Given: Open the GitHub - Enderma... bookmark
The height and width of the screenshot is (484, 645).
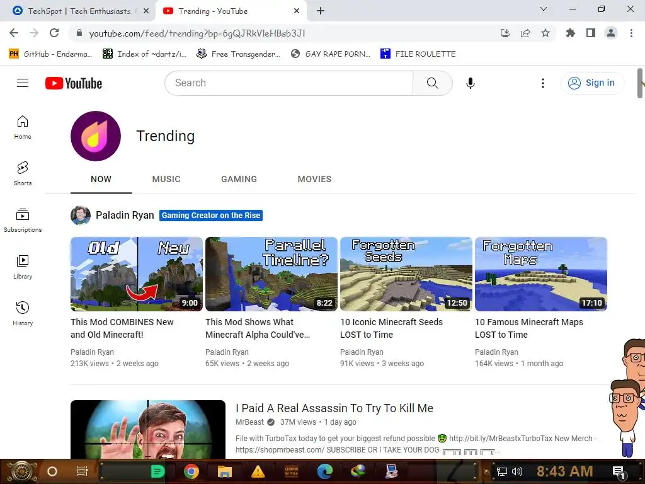Looking at the screenshot, I should [x=50, y=54].
